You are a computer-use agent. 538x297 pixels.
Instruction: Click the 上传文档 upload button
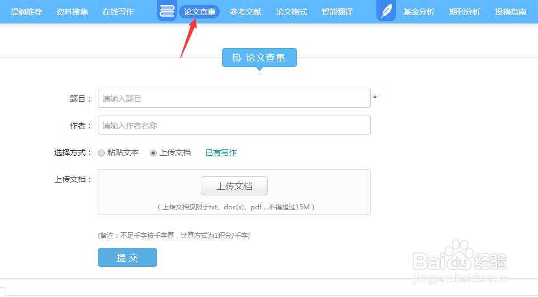(234, 186)
